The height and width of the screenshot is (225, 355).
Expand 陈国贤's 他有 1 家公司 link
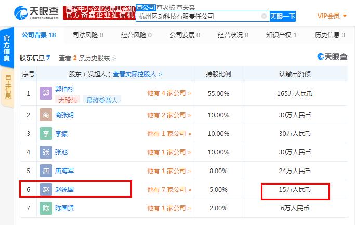(169, 208)
